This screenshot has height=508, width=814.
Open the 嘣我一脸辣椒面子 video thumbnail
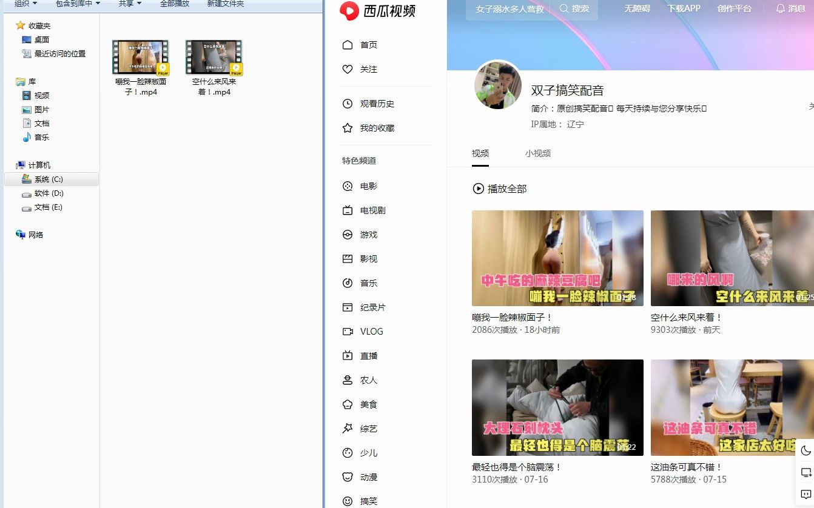point(557,258)
